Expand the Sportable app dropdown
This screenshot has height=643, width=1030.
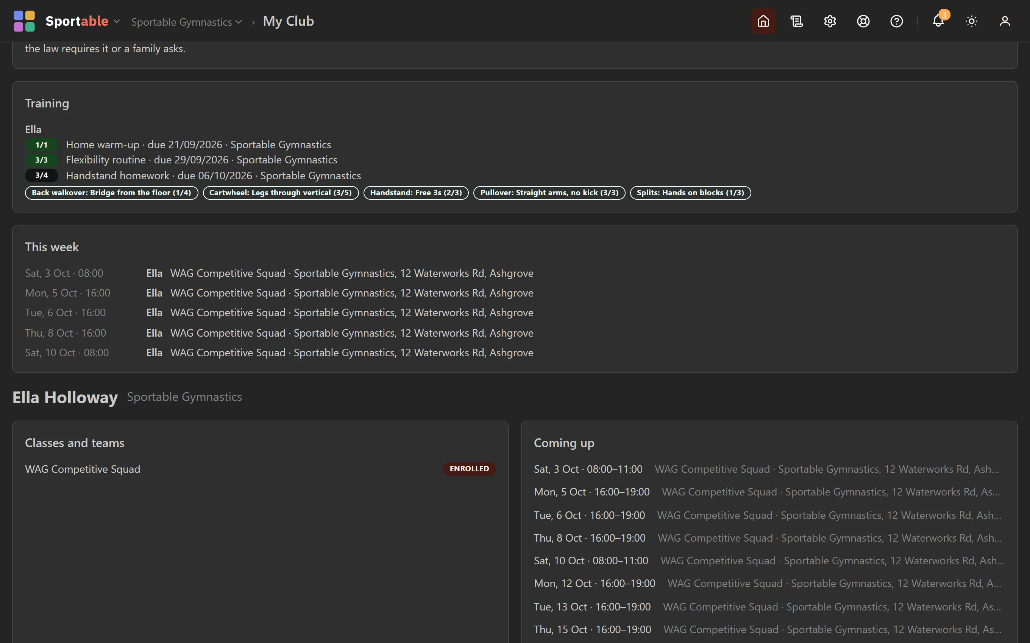[x=83, y=21]
